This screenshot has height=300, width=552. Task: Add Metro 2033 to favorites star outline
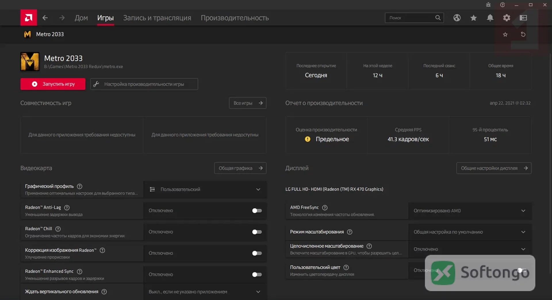click(505, 35)
